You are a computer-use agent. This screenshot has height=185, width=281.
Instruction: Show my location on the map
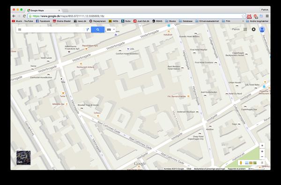[262, 151]
